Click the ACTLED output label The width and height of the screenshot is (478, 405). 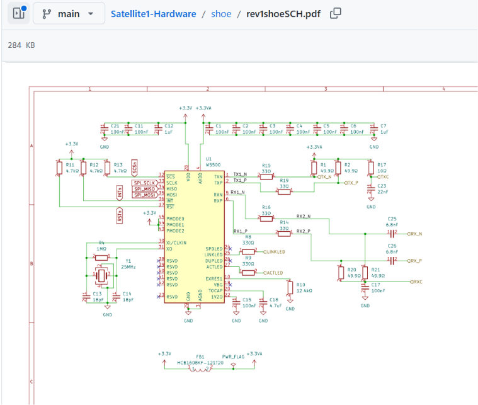pyautogui.click(x=273, y=273)
